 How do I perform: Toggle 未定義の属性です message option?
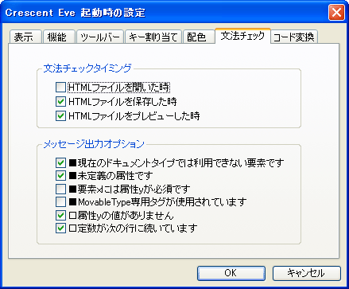(60, 176)
